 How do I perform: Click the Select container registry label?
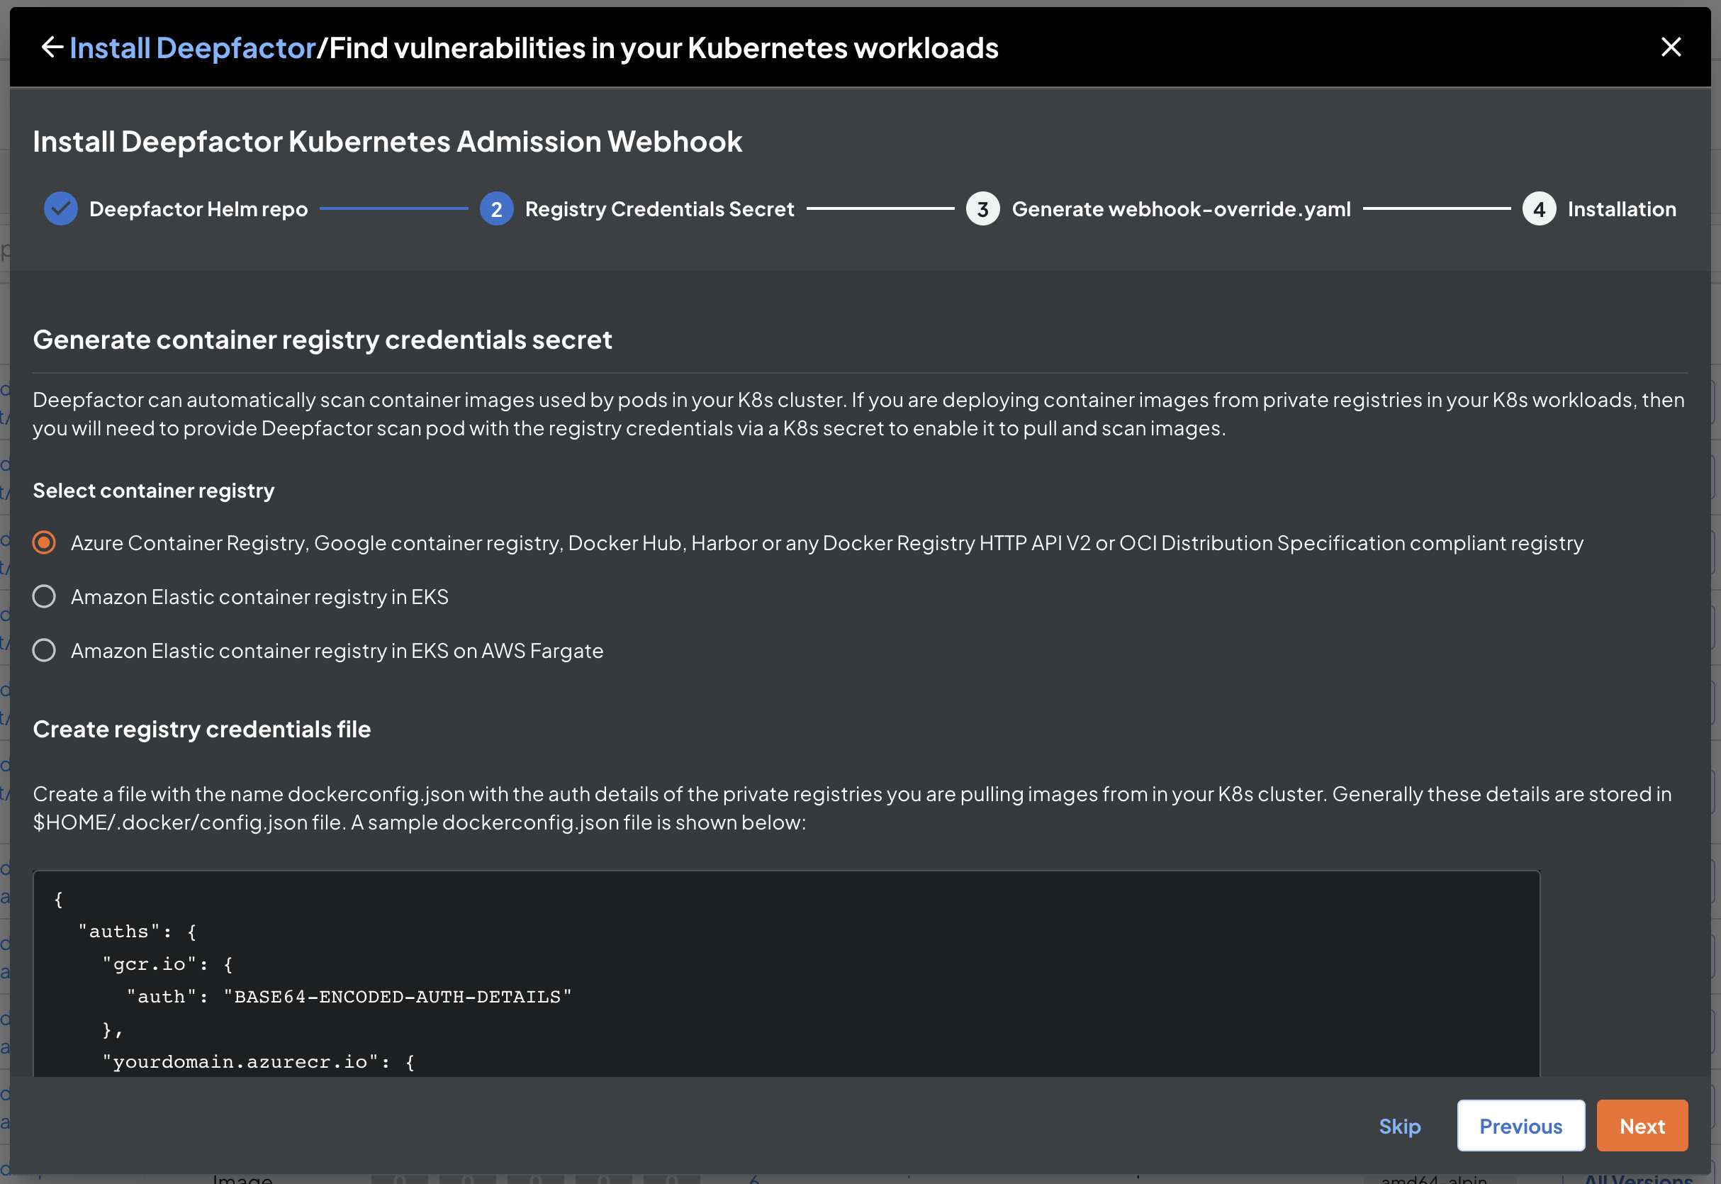[x=154, y=491]
